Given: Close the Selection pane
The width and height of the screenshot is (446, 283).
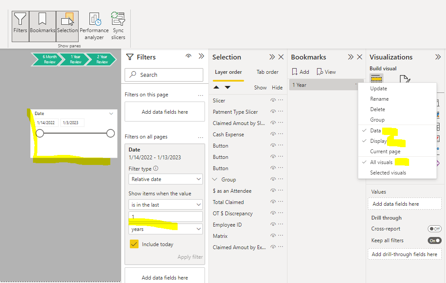Looking at the screenshot, I should click(x=281, y=57).
